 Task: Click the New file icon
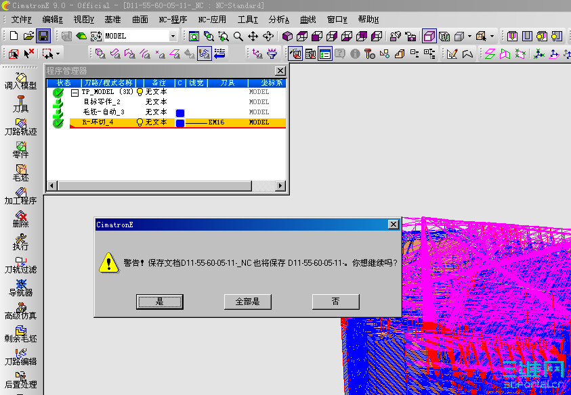(14, 36)
